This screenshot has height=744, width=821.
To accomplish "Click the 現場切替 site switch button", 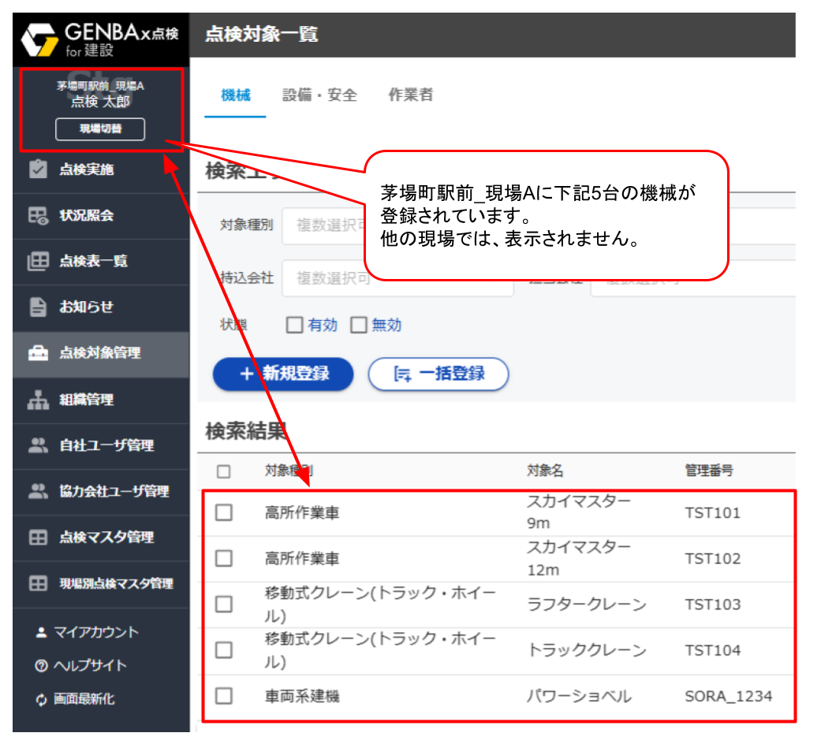I will (100, 129).
